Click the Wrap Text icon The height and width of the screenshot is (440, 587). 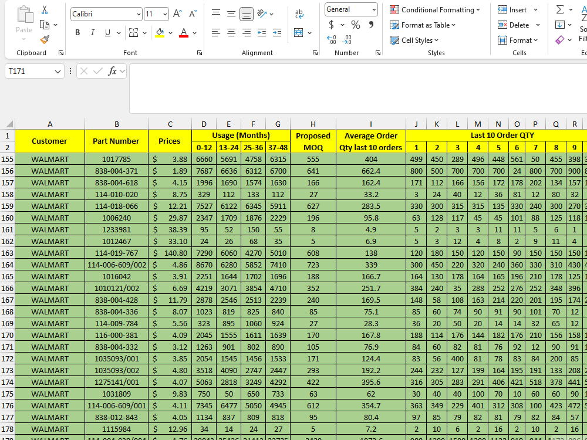(x=299, y=14)
